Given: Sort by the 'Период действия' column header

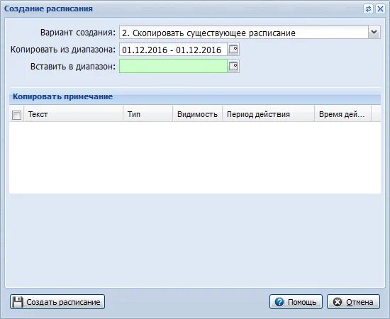Looking at the screenshot, I should click(269, 114).
